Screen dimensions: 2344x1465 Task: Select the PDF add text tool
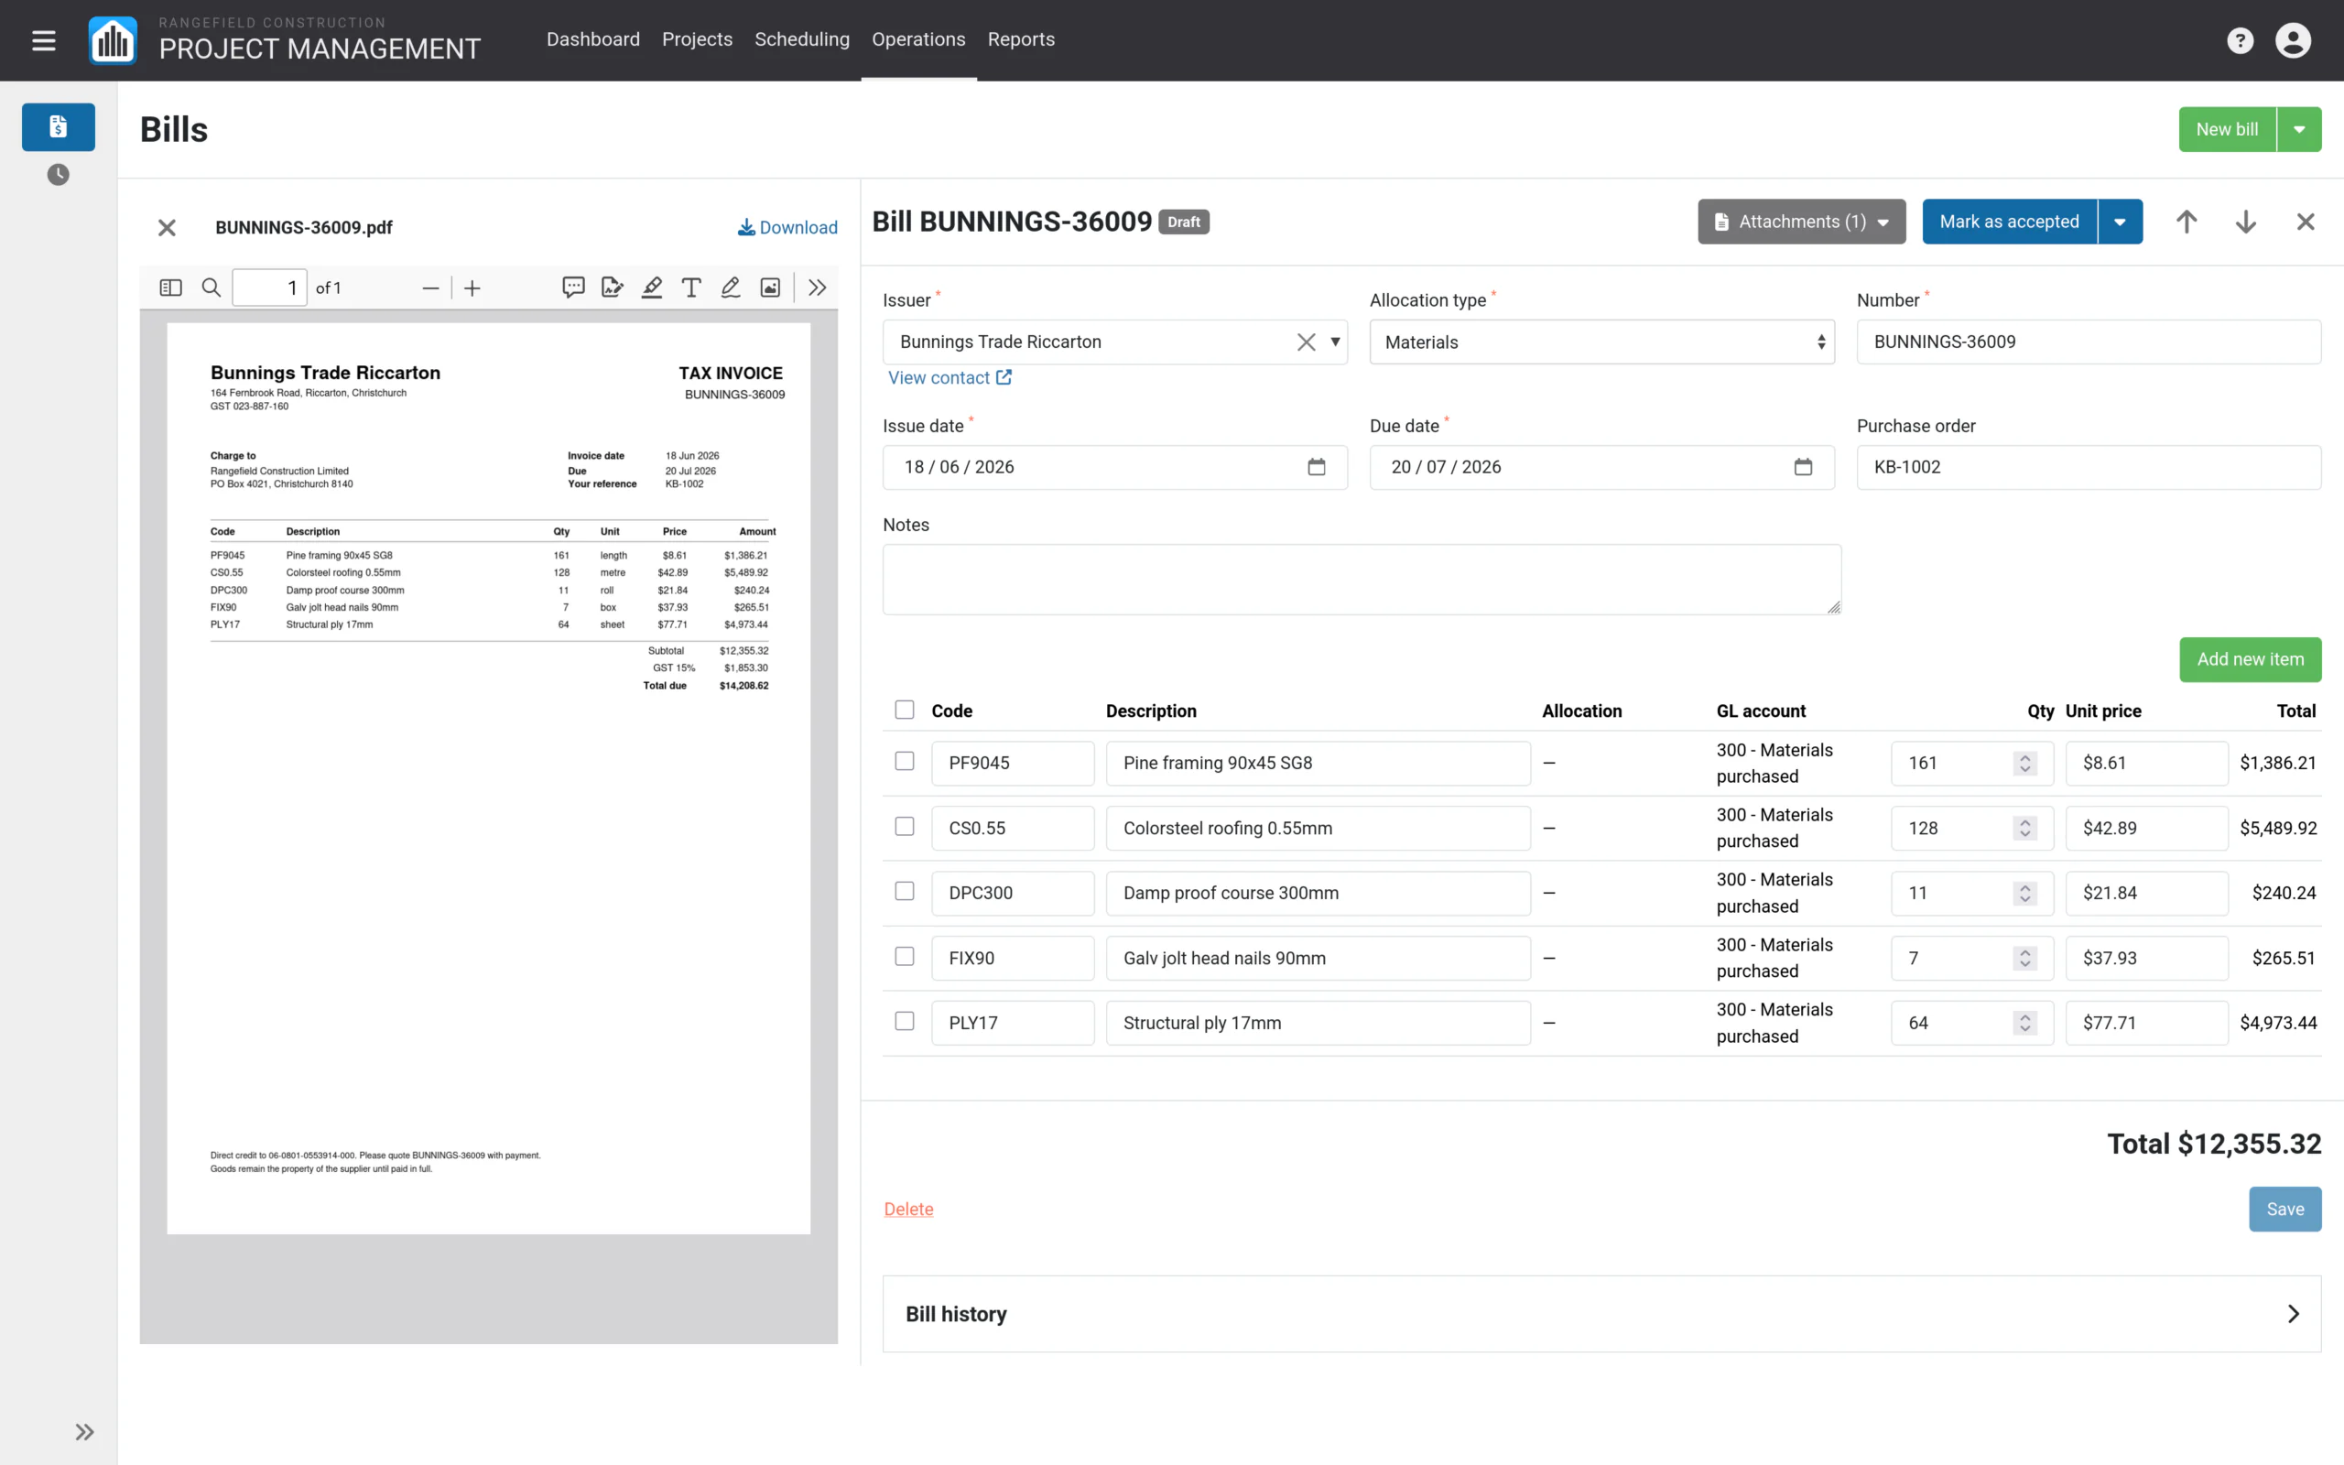pyautogui.click(x=691, y=288)
